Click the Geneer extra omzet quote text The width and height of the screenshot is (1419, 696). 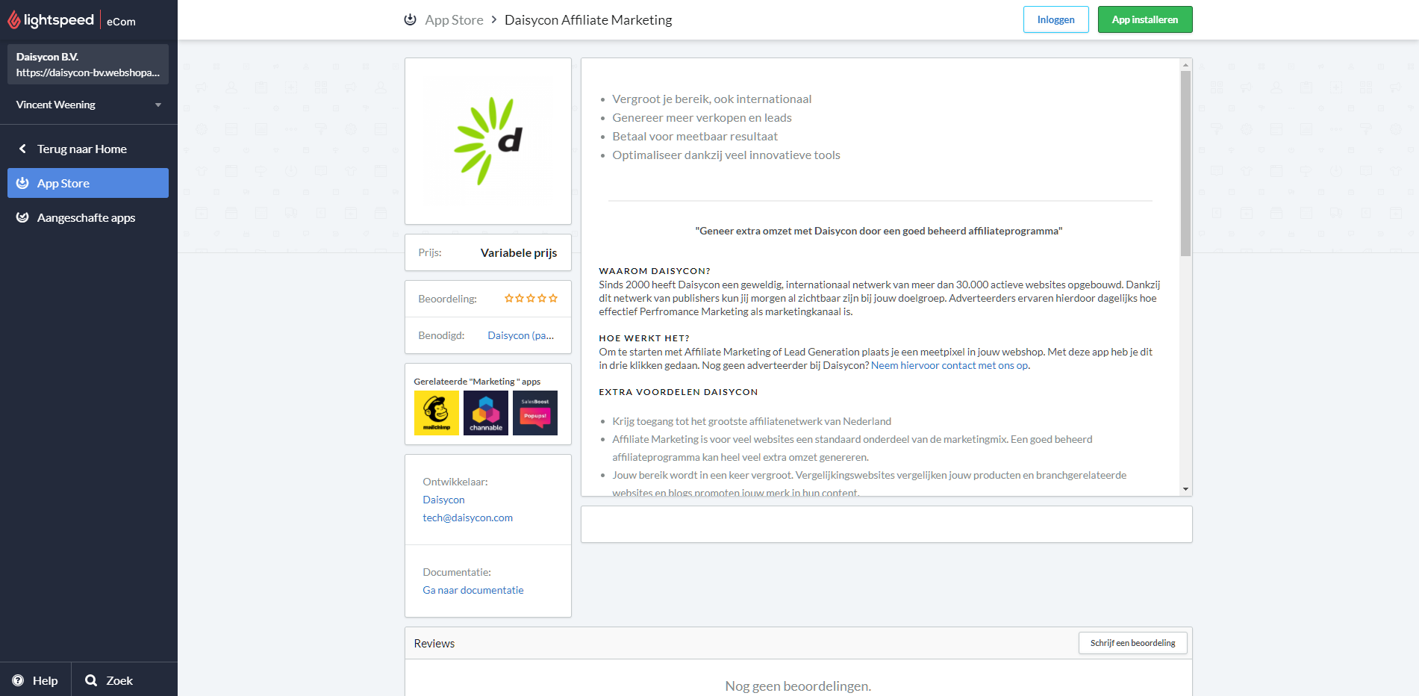pos(879,231)
